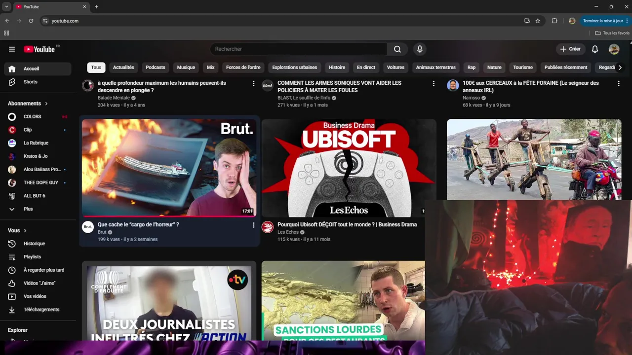Open the wooden scooters video thumbnail
The image size is (632, 355).
[x=534, y=159]
